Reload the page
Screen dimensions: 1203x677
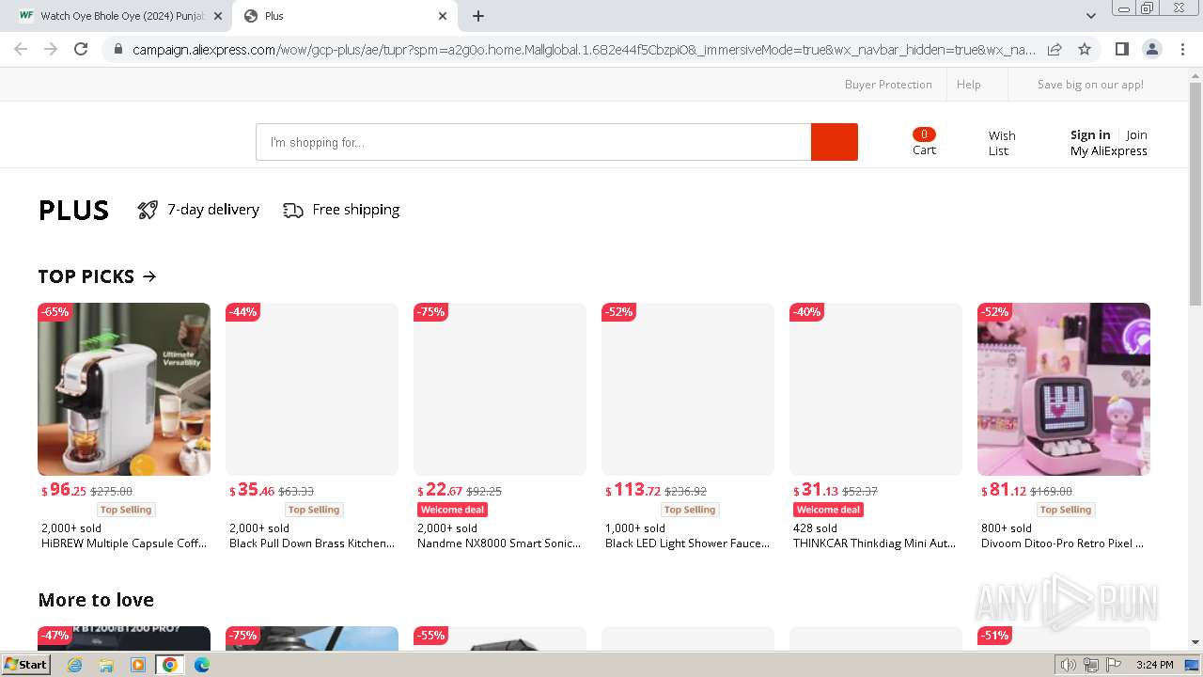[81, 49]
